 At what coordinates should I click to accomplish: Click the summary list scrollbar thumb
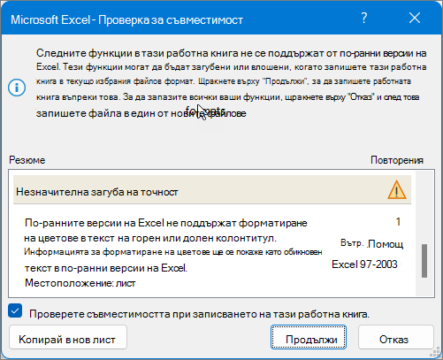[x=424, y=261]
